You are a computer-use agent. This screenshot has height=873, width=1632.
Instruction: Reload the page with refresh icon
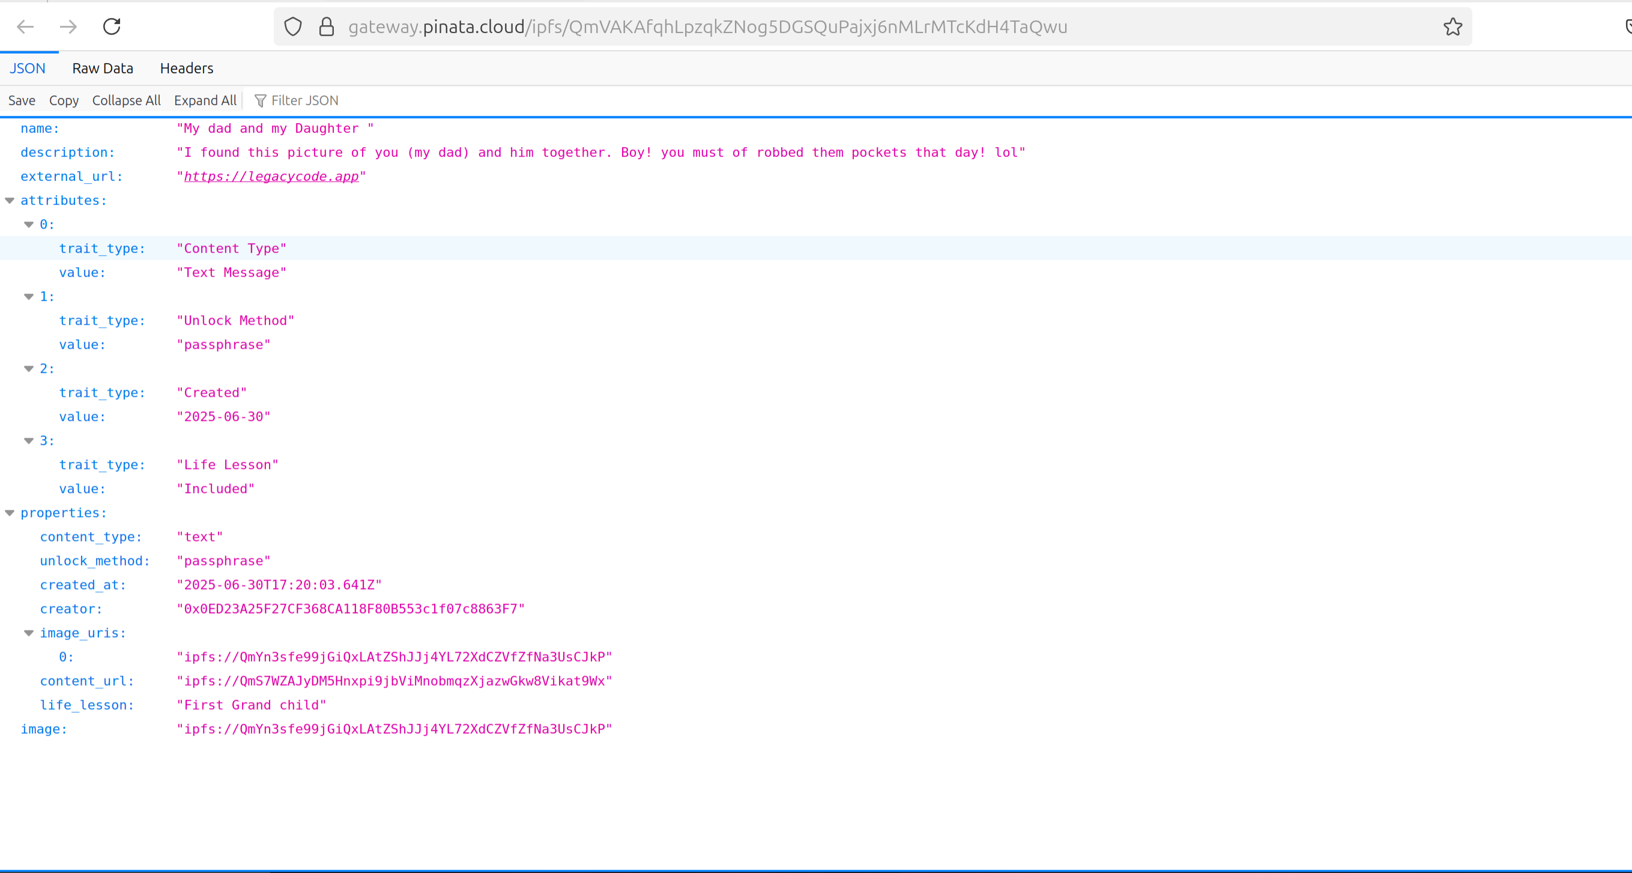tap(112, 26)
